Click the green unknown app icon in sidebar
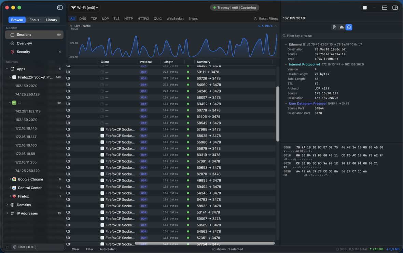Viewport: 403px width, 253px height. pyautogui.click(x=14, y=103)
